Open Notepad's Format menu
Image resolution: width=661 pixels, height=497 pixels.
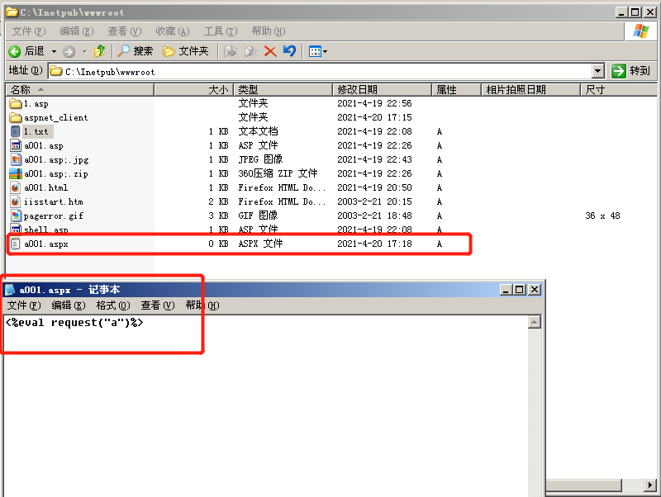(113, 305)
